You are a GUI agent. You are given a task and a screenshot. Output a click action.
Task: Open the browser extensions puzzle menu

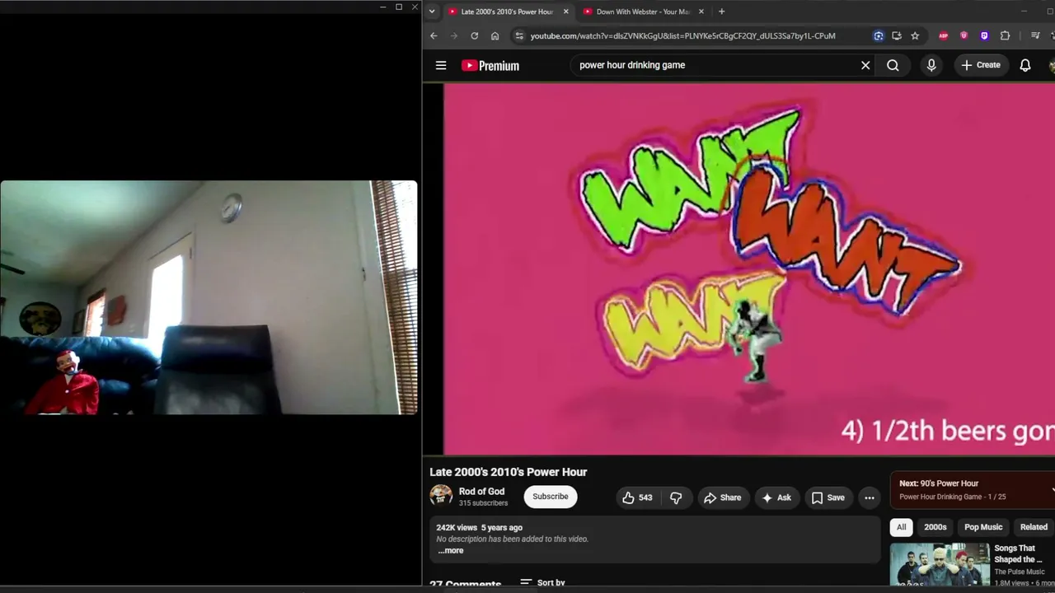(1005, 35)
